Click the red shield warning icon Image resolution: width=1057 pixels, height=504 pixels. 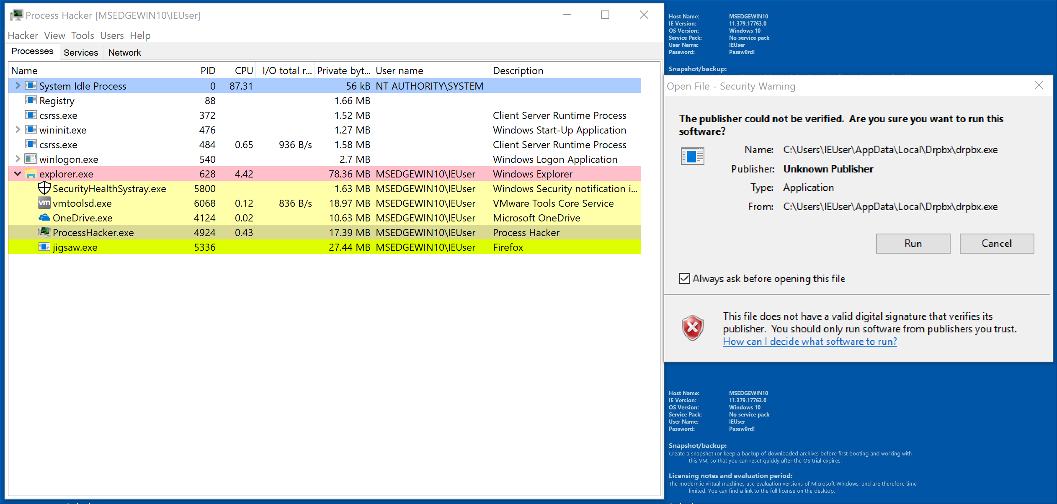[x=693, y=328]
